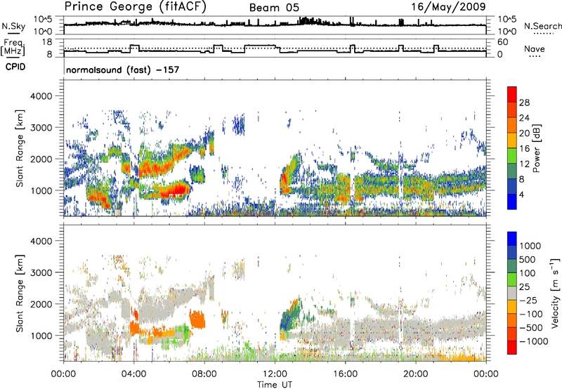The width and height of the screenshot is (562, 389).
Task: Click the 'Beam 05' label
Action: click(274, 8)
